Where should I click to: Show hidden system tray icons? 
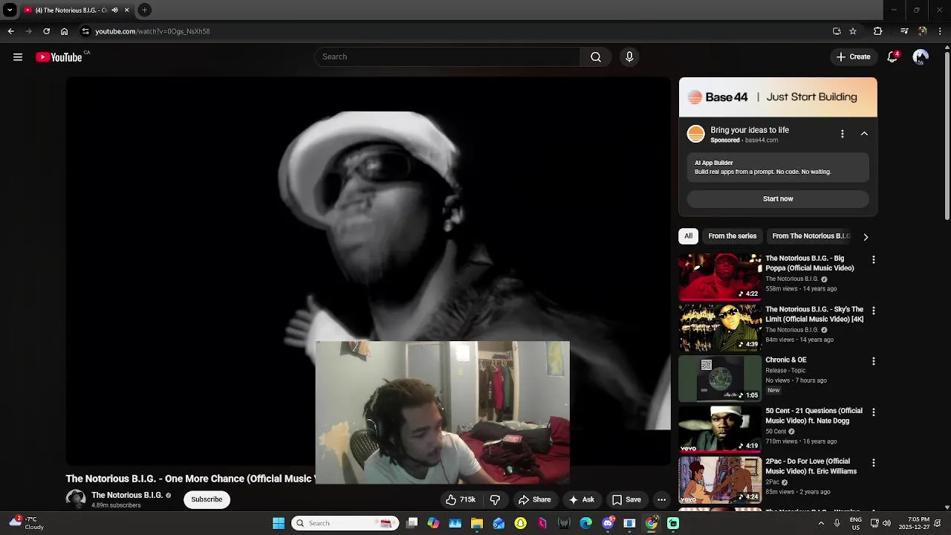click(x=821, y=523)
